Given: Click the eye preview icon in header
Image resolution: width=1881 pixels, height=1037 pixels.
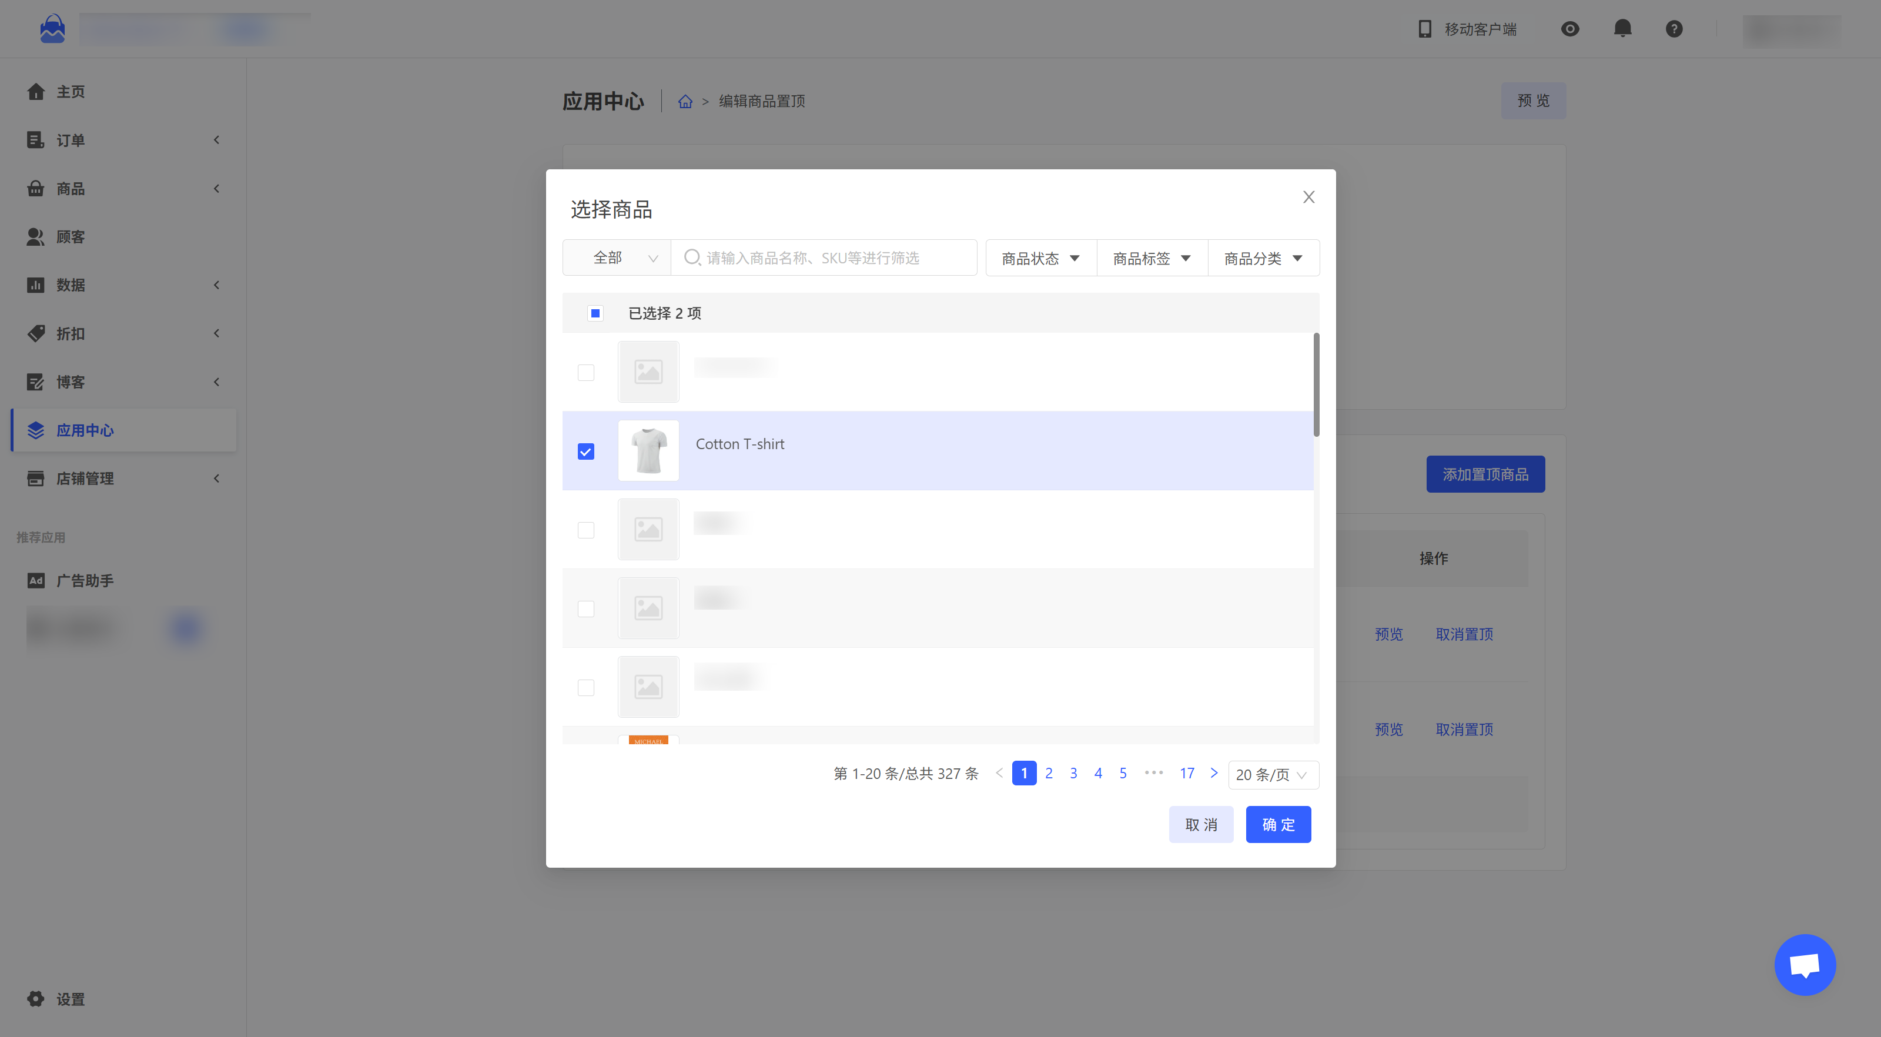Looking at the screenshot, I should (x=1570, y=28).
